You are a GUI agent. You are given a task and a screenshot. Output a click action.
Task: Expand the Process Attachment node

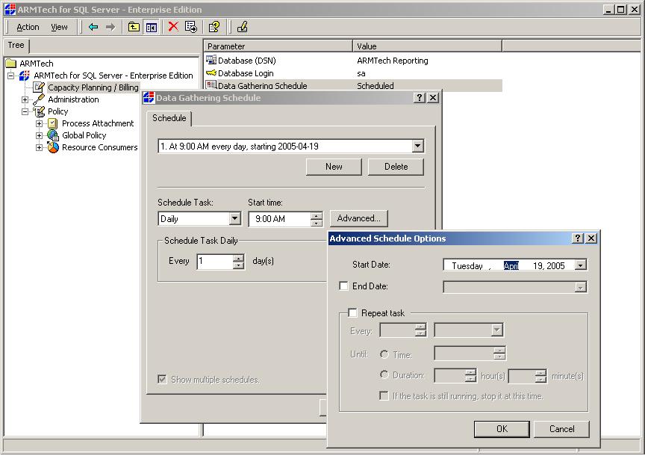[x=39, y=123]
